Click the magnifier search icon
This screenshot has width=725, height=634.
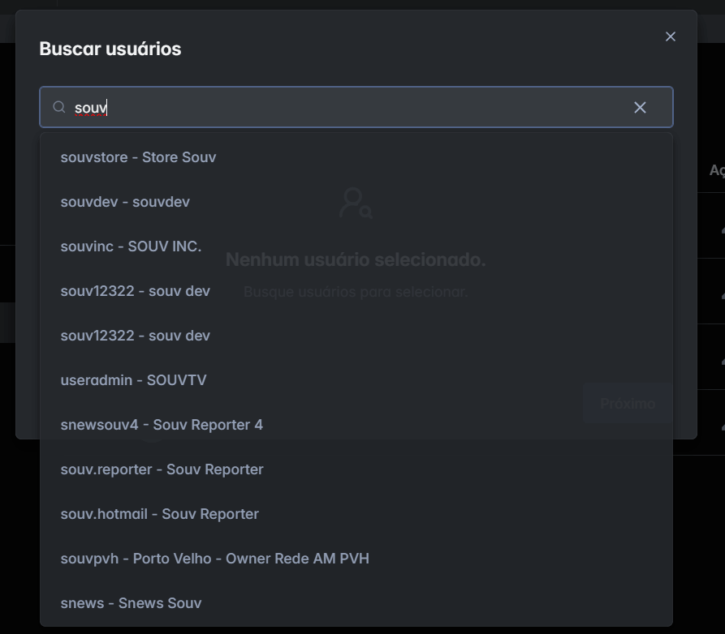pyautogui.click(x=59, y=108)
